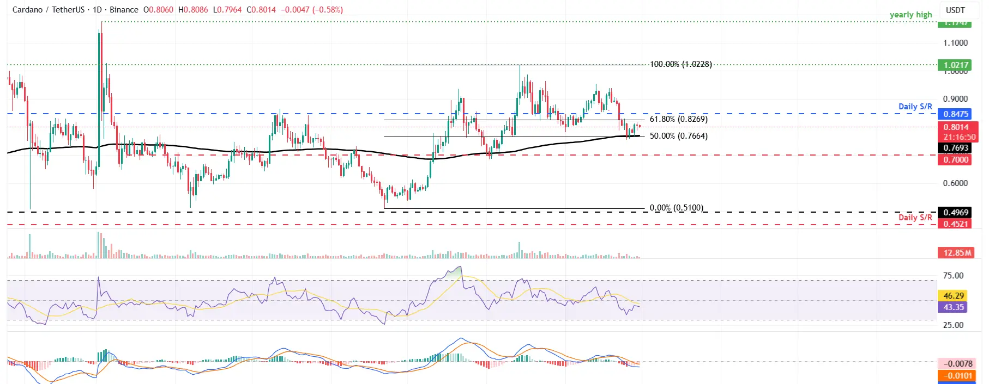Viewport: 989px width, 384px height.
Task: Click the candle countdown 21:16:50
Action: coord(958,137)
